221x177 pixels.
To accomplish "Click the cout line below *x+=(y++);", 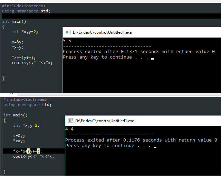I will coord(32,63).
